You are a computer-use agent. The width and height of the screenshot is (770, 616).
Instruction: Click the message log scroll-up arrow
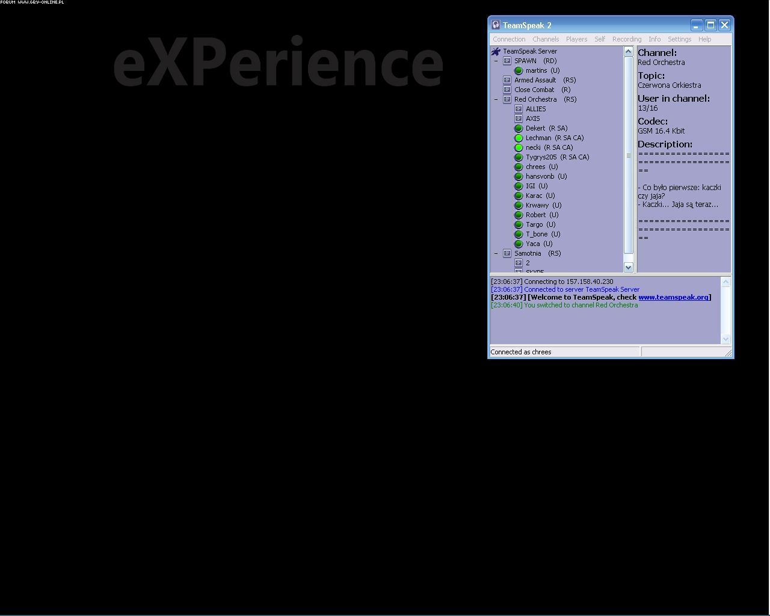coord(725,282)
